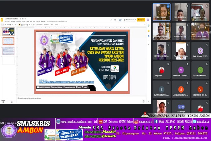211x141 pixels.
Task: Redo action in the Slides toolbar
Action: tap(8, 25)
